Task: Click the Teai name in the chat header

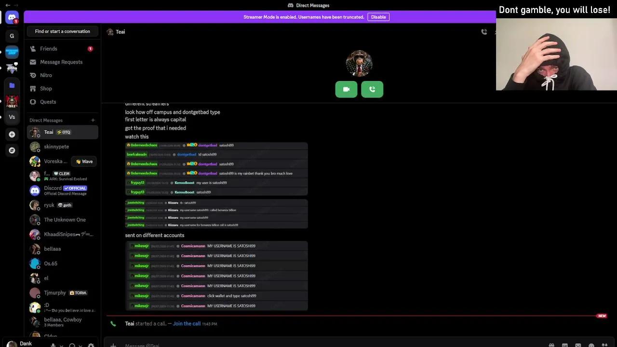Action: point(121,32)
